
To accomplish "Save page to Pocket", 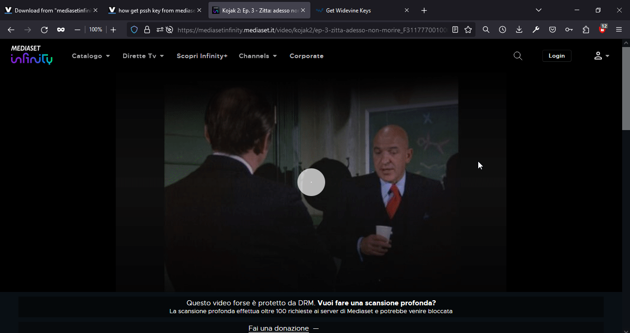I will click(553, 30).
